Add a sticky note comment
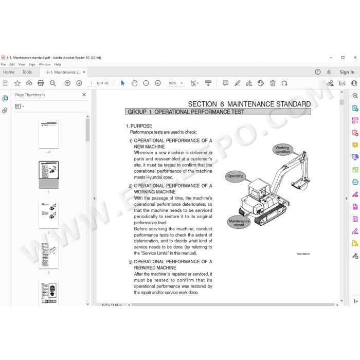The image size is (360, 360). pyautogui.click(x=225, y=83)
